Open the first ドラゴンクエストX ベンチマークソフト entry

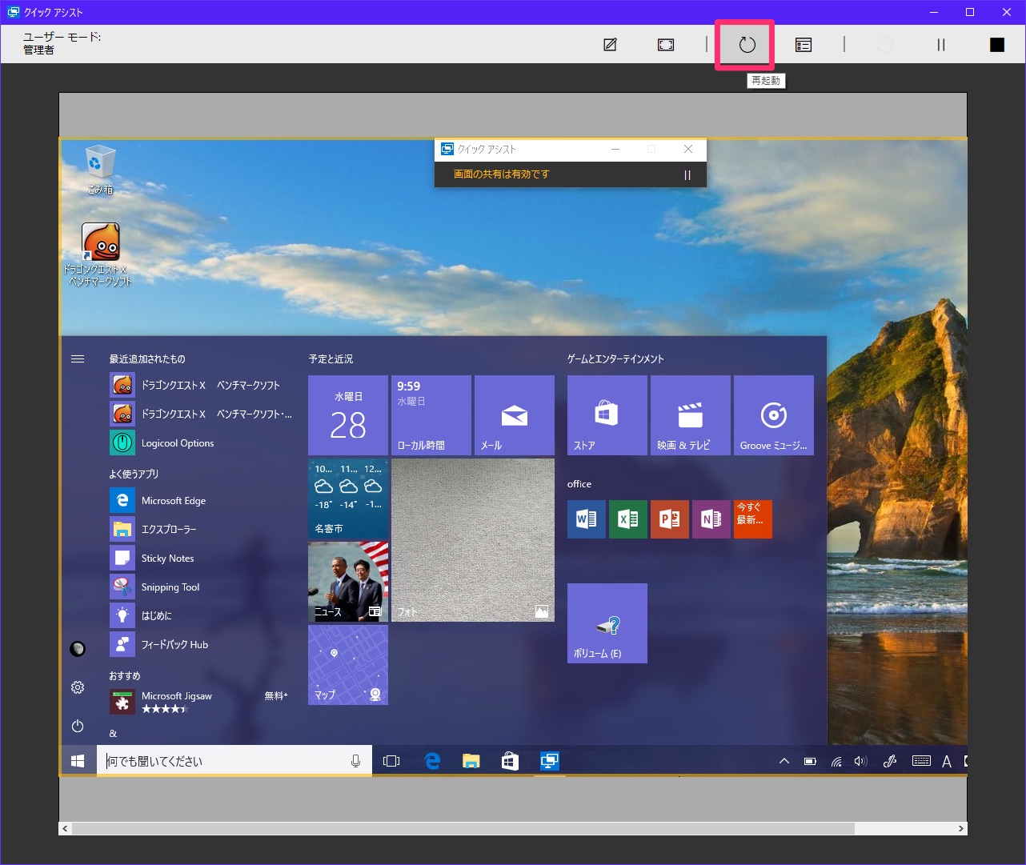tap(202, 385)
